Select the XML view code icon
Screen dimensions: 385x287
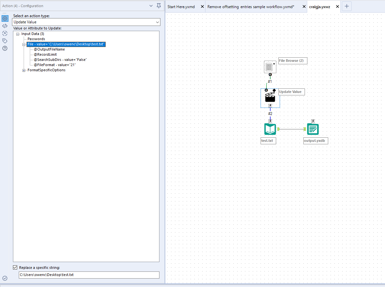point(5,26)
